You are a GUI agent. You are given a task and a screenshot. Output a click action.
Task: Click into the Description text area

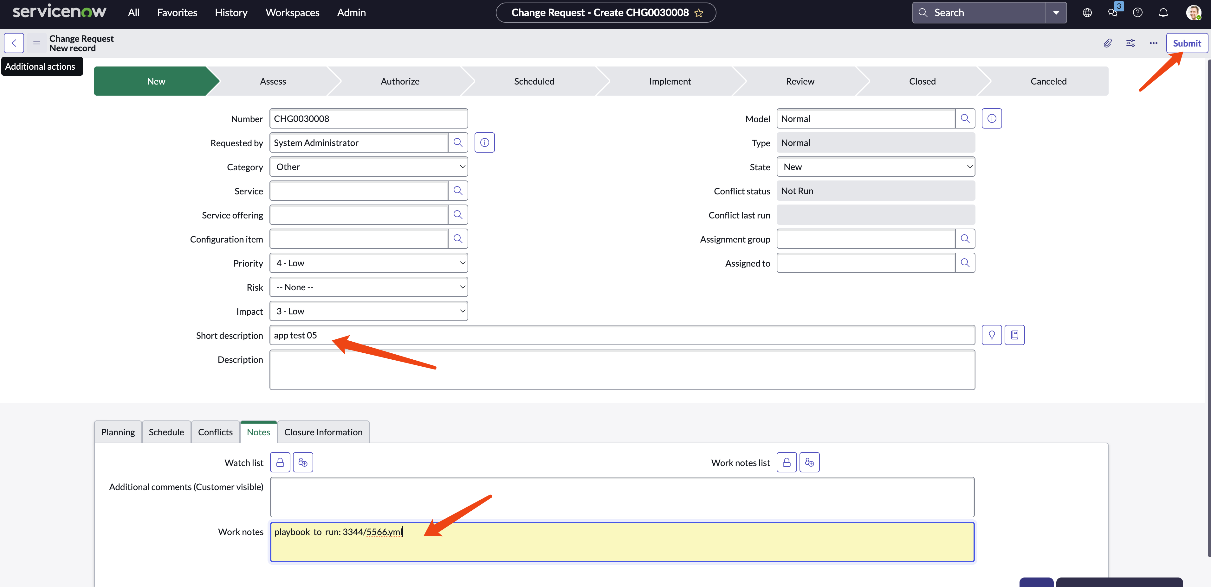click(x=621, y=369)
